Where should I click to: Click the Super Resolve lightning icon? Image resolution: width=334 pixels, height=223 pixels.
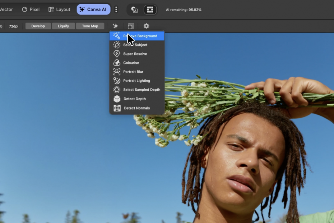click(x=117, y=54)
